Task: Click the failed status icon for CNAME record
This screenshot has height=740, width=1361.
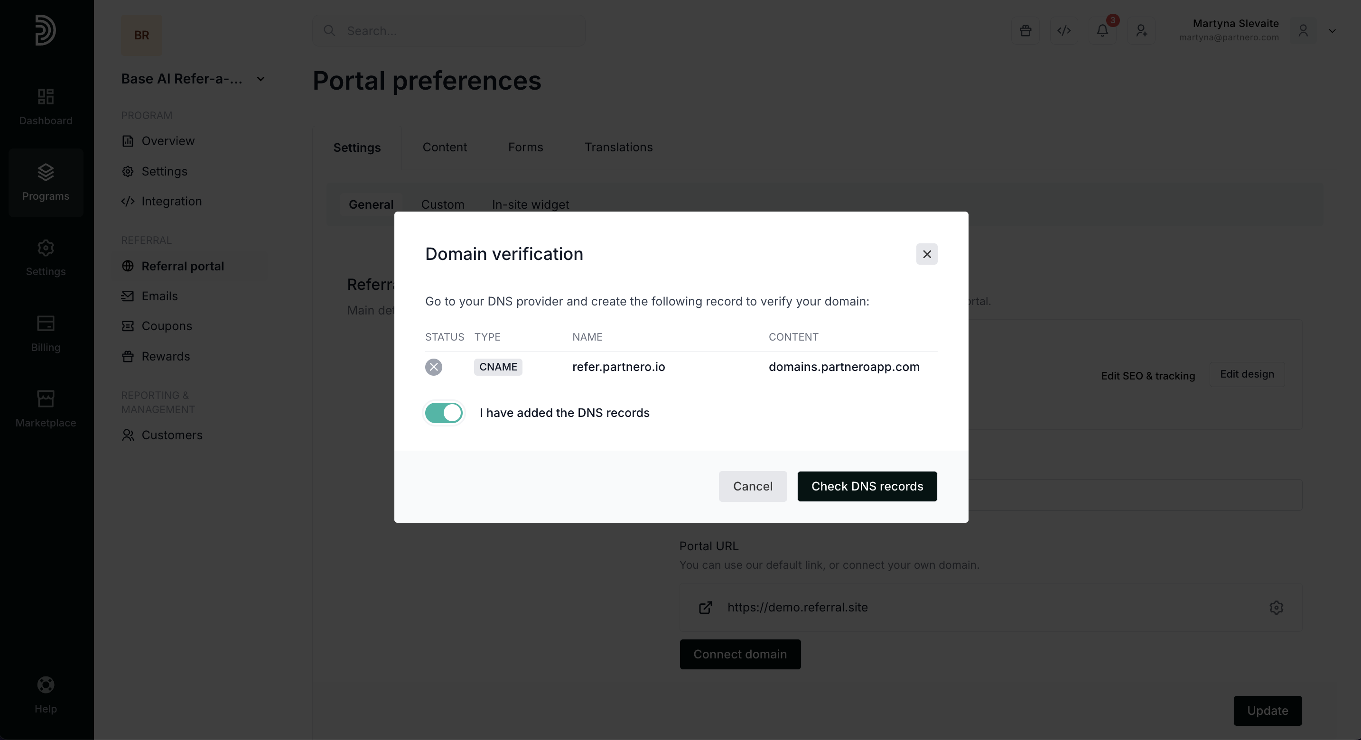Action: click(434, 367)
